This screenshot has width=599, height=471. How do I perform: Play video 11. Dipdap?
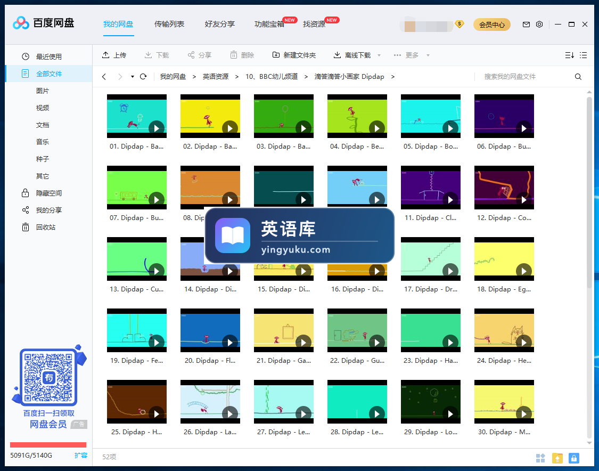[x=450, y=200]
